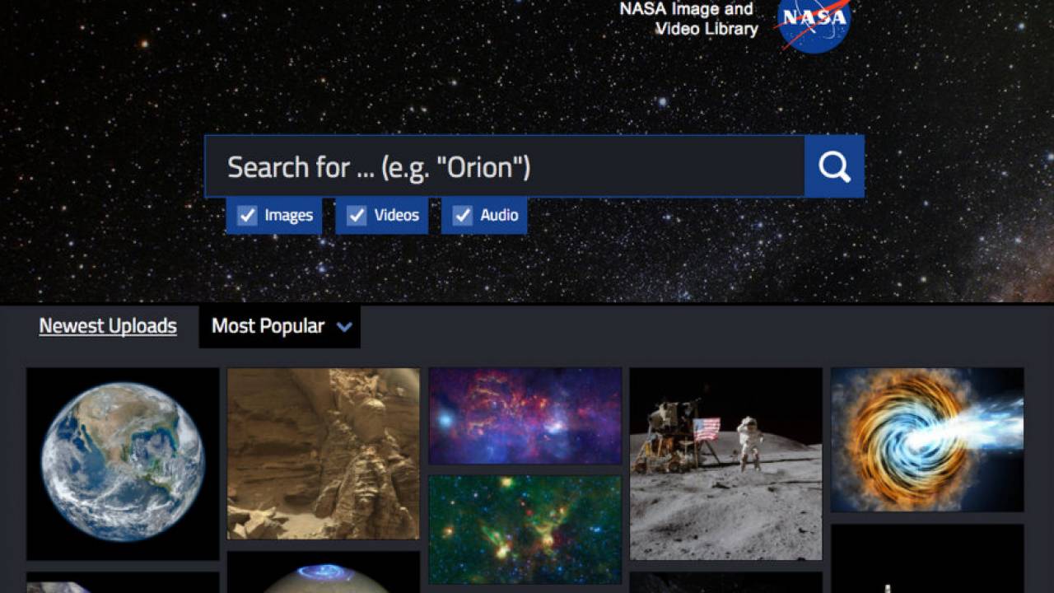Screen dimensions: 1054x593
Task: Click the magnifying glass search button
Action: click(x=834, y=166)
